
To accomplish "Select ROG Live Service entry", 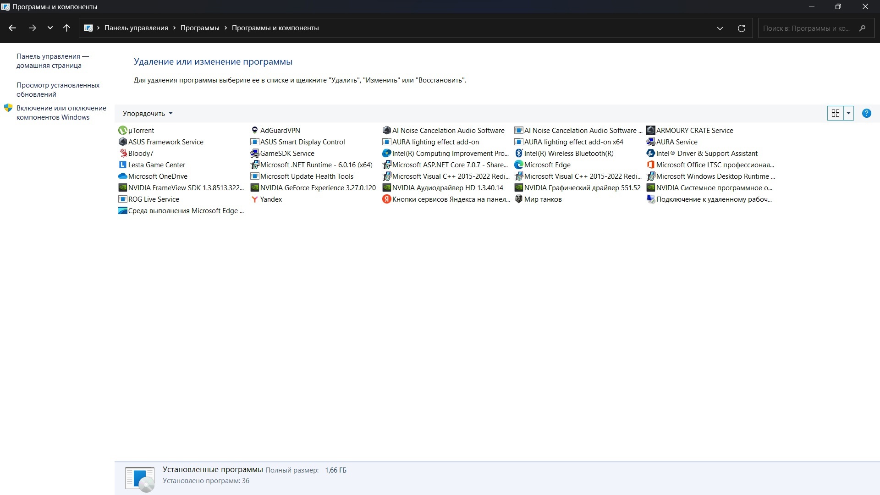I will tap(149, 199).
